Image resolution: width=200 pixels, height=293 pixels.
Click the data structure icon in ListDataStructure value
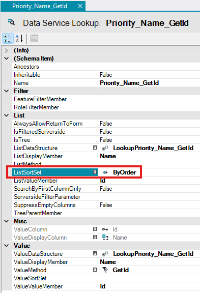(105, 148)
